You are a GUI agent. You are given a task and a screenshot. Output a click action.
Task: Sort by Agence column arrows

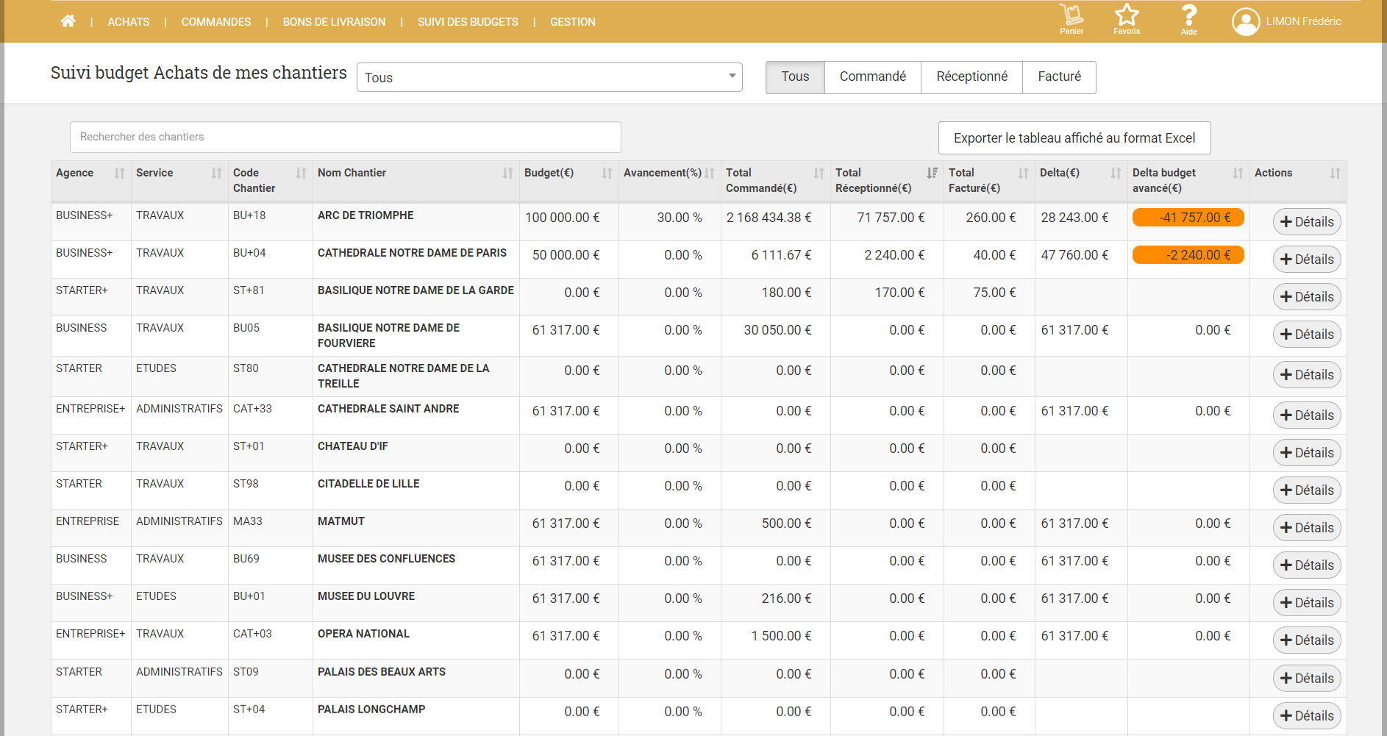coord(119,173)
